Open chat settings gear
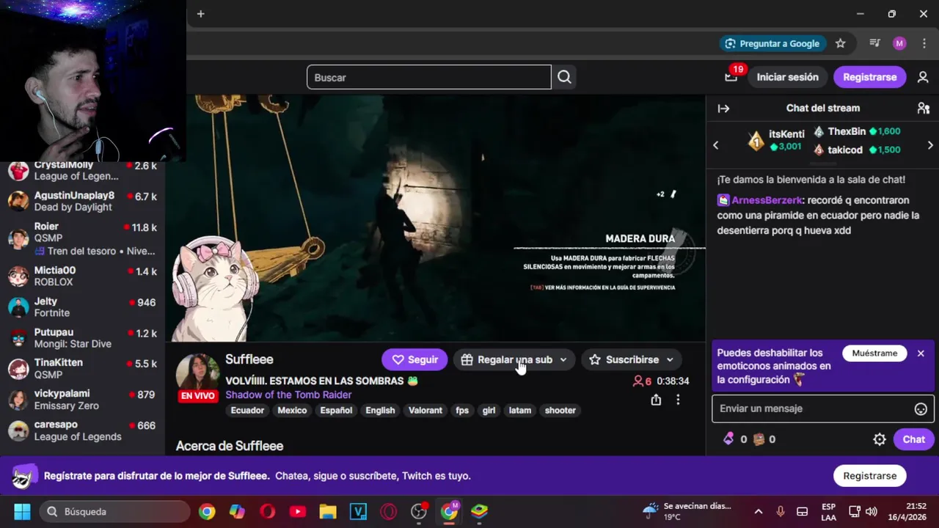This screenshot has height=528, width=939. [x=880, y=439]
